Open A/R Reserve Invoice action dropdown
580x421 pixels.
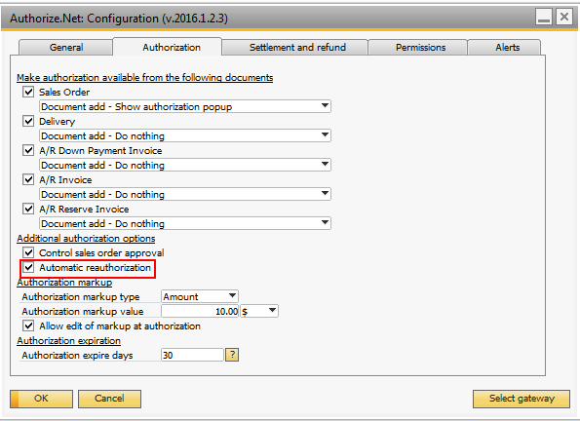click(x=185, y=223)
